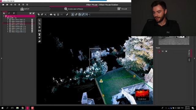Open the red-highlighted vertical tab on right
The width and height of the screenshot is (196, 110).
click(190, 53)
